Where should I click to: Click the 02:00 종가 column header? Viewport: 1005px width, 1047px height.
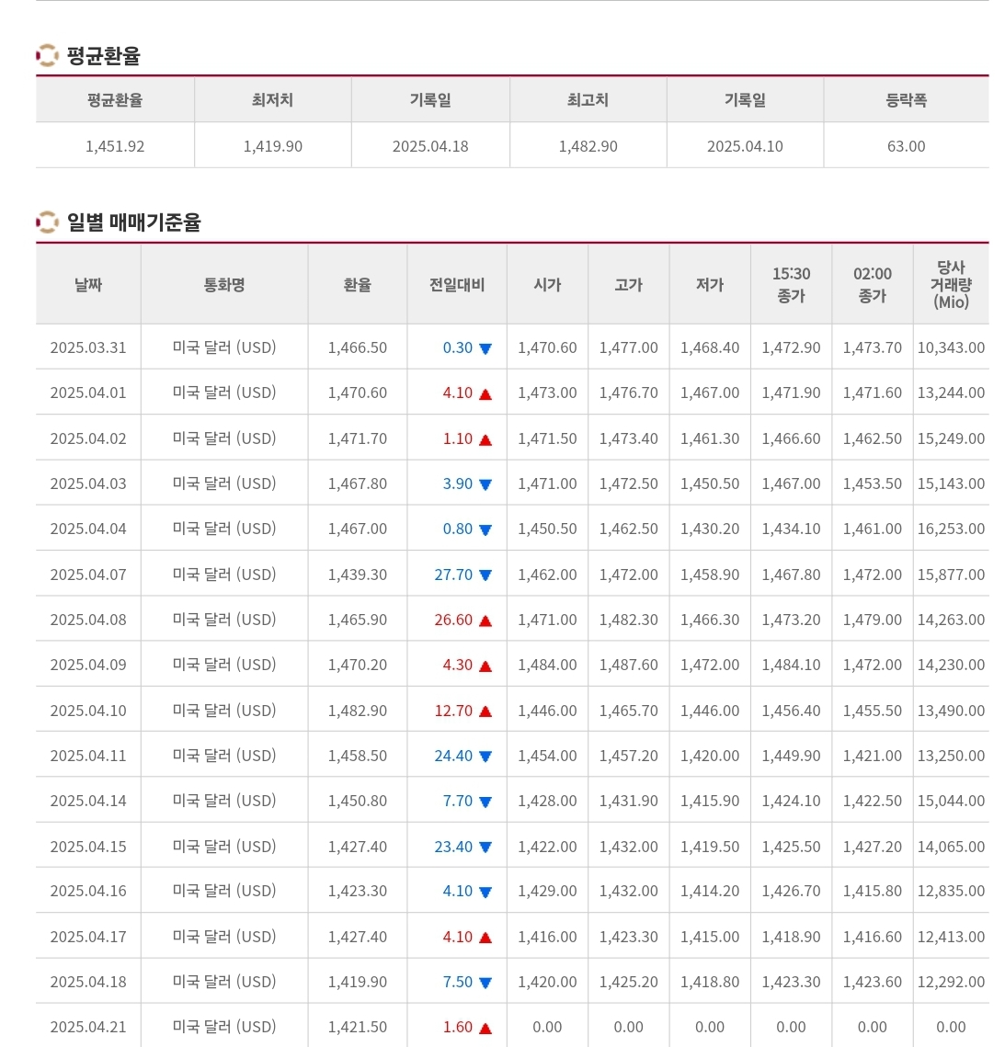point(872,284)
